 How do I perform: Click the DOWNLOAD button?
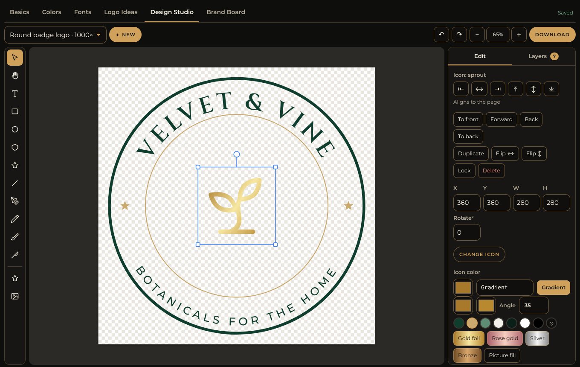pos(552,35)
